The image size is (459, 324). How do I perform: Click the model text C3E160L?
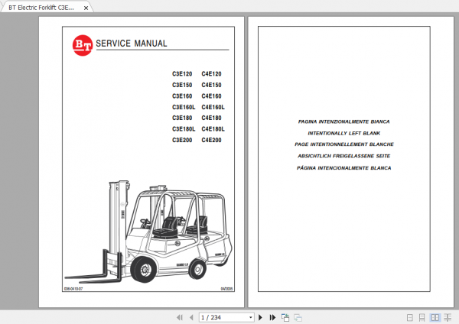(184, 107)
